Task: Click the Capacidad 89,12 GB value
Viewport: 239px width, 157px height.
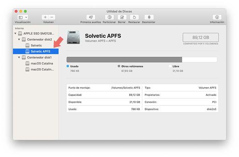Action: tap(135, 95)
